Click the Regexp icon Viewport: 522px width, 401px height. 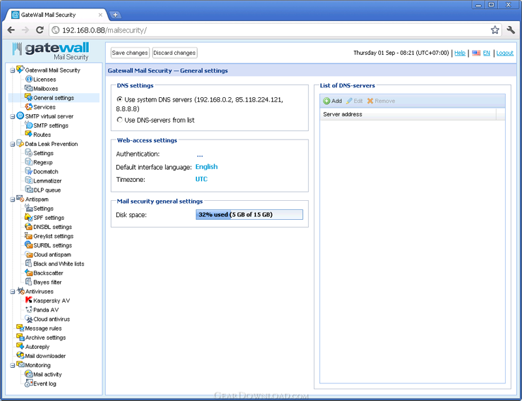pyautogui.click(x=29, y=162)
